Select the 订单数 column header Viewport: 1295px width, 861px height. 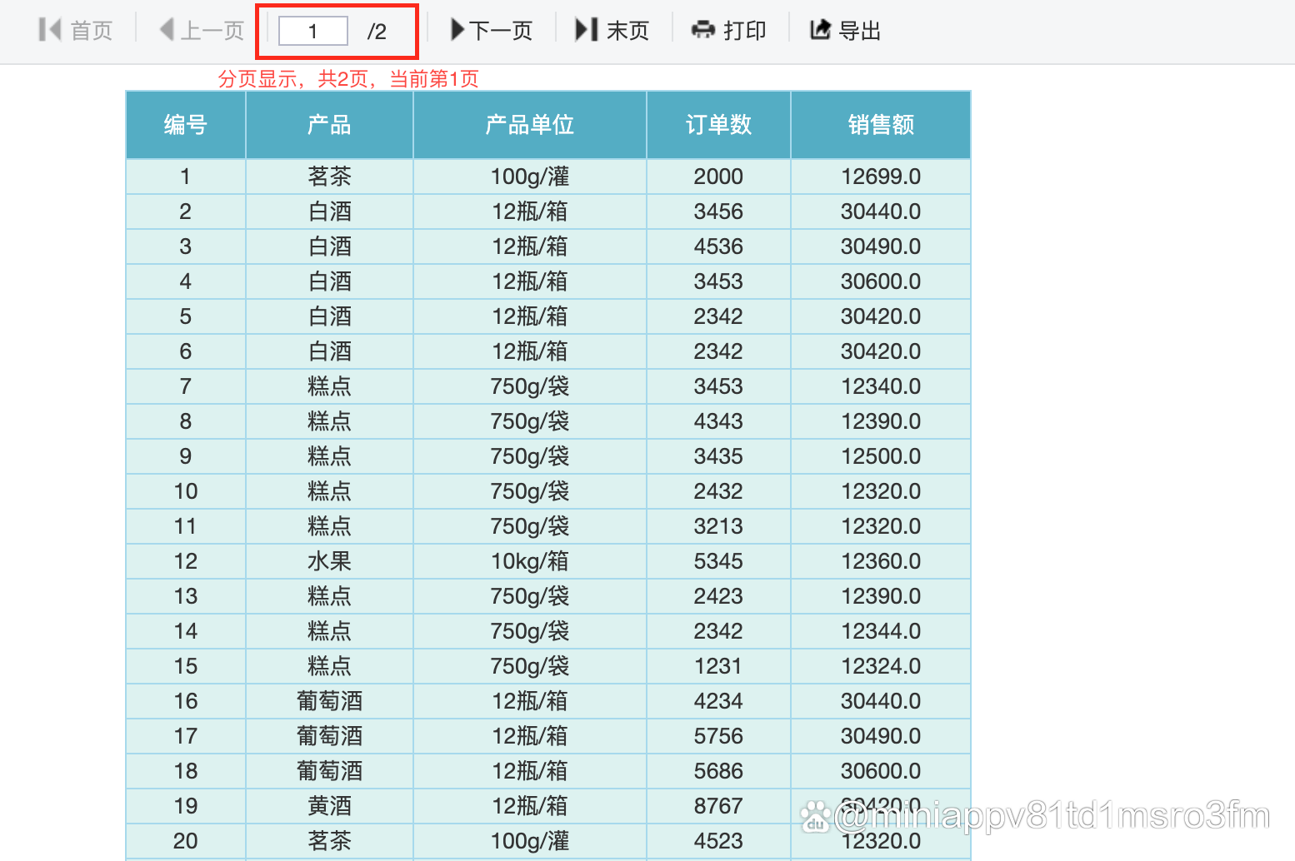tap(718, 125)
